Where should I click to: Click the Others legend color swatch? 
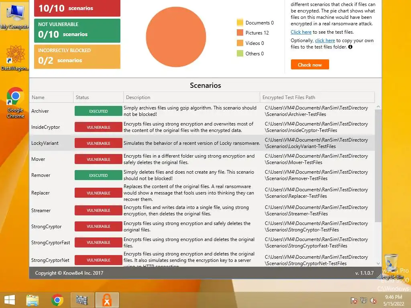[240, 53]
